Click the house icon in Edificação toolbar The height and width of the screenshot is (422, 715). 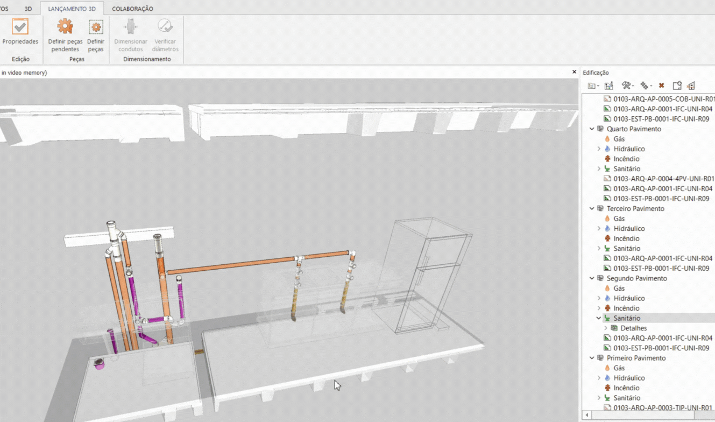691,86
